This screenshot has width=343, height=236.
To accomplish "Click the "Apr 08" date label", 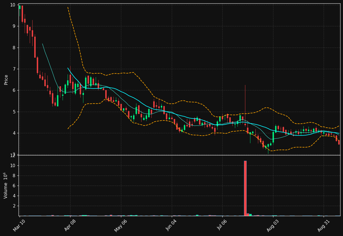I will (x=70, y=226).
